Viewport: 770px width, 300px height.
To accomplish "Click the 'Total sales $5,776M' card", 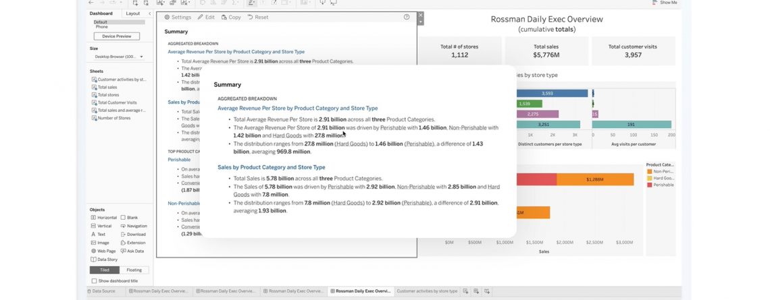I will 546,51.
